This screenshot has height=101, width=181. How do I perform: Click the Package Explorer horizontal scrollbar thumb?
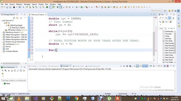tap(11, 63)
